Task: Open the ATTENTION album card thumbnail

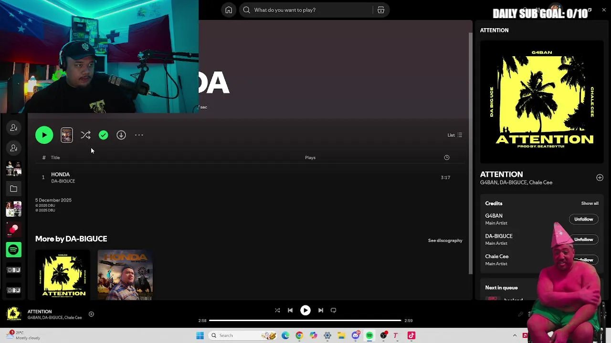Action: (63, 275)
